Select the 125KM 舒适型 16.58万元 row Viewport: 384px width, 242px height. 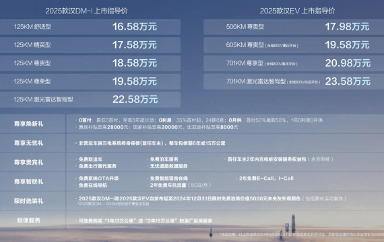[x=90, y=27]
